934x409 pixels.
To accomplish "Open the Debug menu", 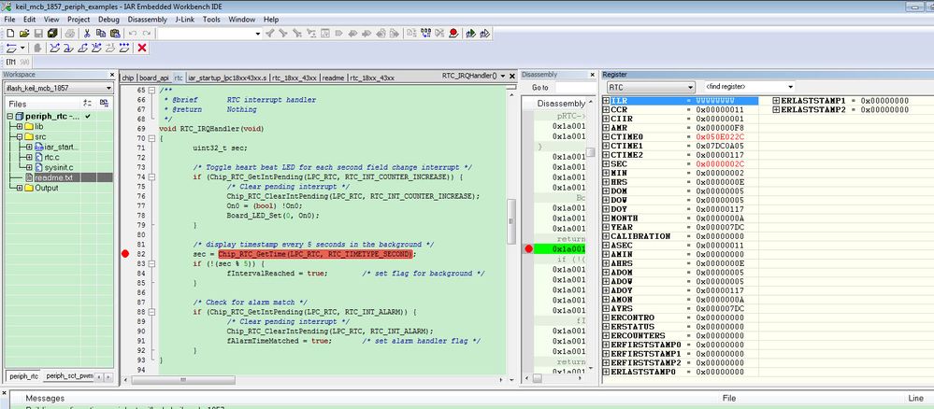I will pos(109,19).
